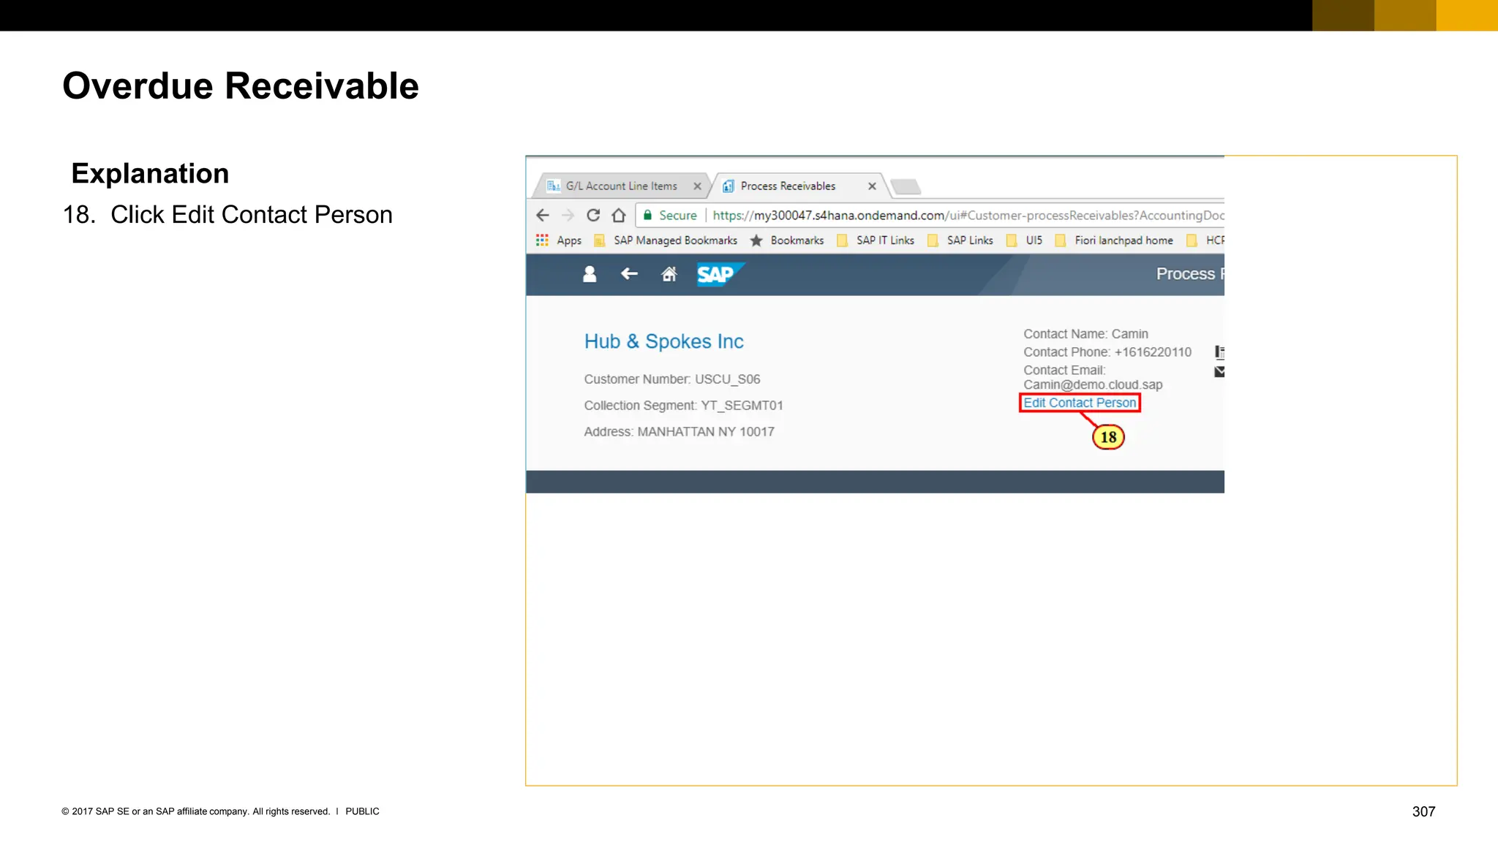The width and height of the screenshot is (1498, 842).
Task: Click the browser forward arrow
Action: click(568, 215)
